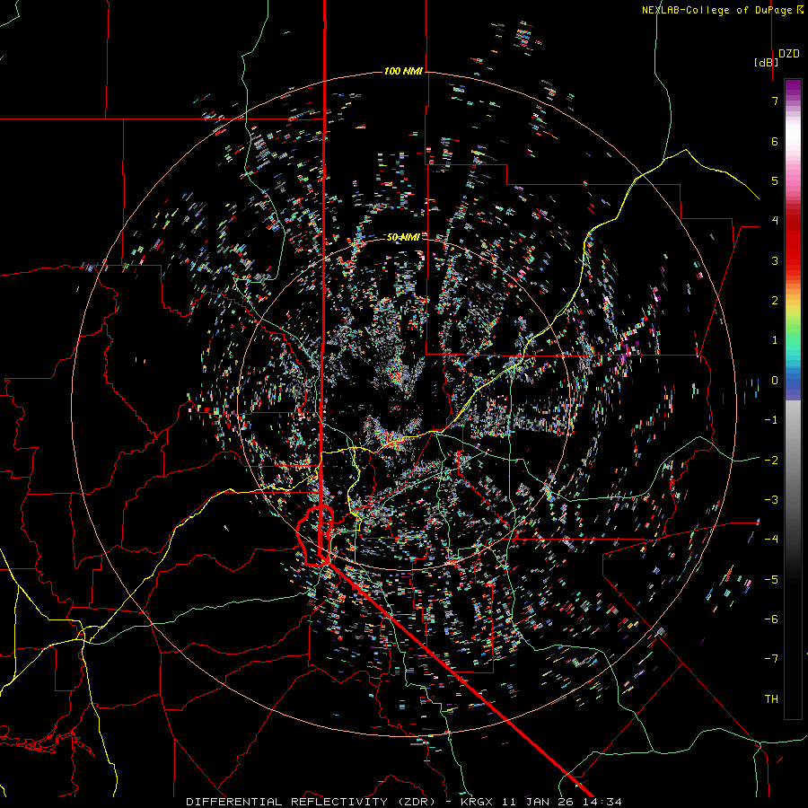The height and width of the screenshot is (808, 808).
Task: Click the 100 NMI range ring label
Action: (403, 71)
